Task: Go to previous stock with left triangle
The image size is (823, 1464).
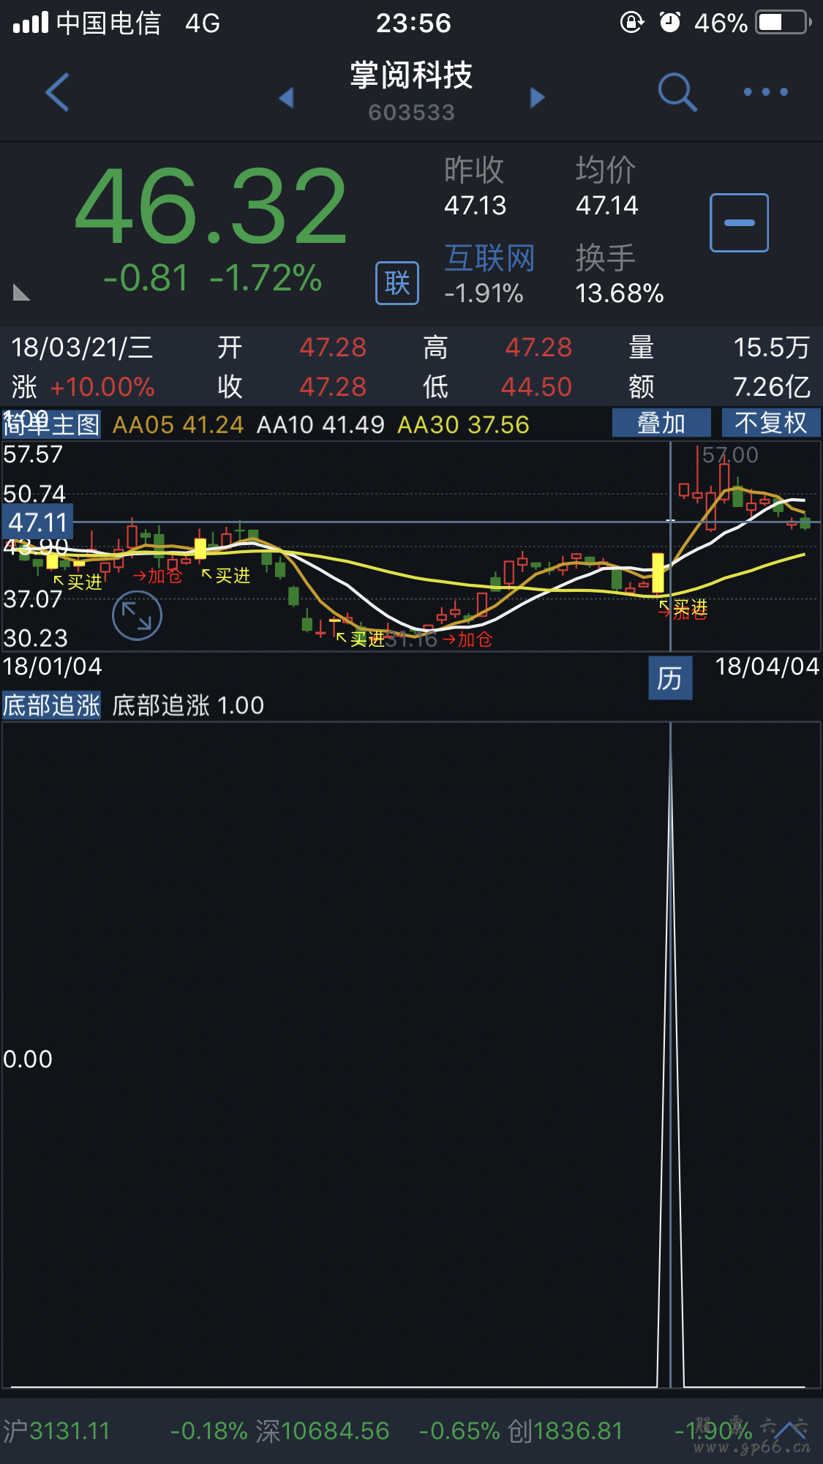Action: [x=287, y=97]
